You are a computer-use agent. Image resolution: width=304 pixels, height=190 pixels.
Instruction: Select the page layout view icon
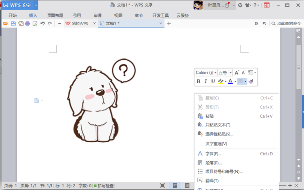(x=175, y=186)
